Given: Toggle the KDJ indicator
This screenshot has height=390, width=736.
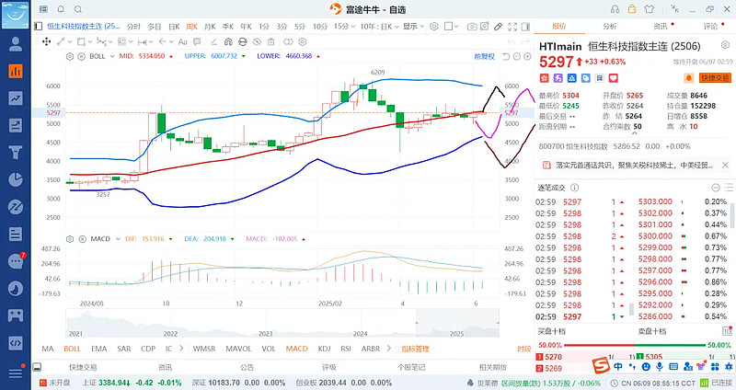Looking at the screenshot, I should point(324,349).
